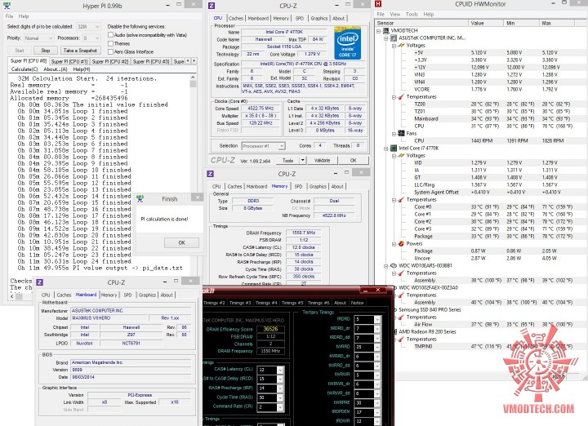Open the SPD tab in CPU-Z Memory window
This screenshot has width=588, height=426.
pyautogui.click(x=298, y=187)
